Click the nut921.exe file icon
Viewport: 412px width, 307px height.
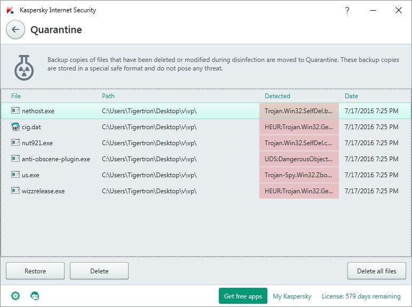point(15,143)
